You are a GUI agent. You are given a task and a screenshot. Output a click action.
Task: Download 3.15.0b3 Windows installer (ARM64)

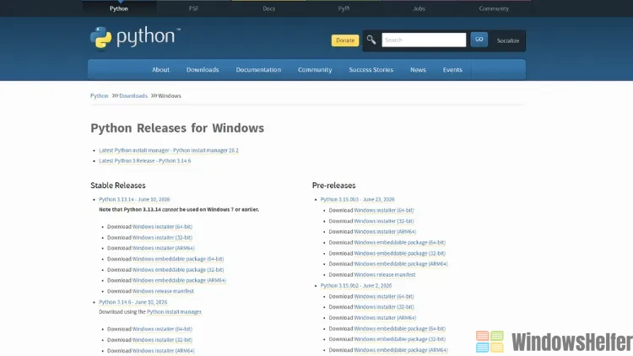385,232
